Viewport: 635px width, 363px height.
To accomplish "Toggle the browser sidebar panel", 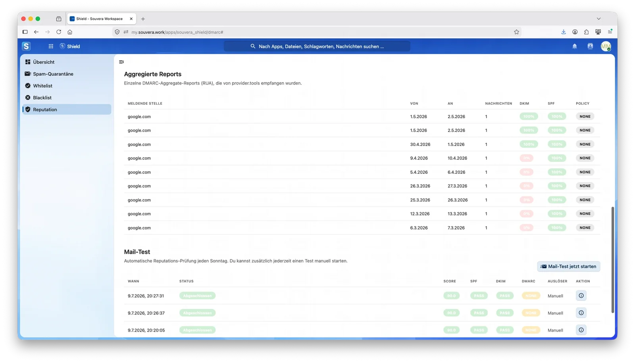I will click(25, 32).
